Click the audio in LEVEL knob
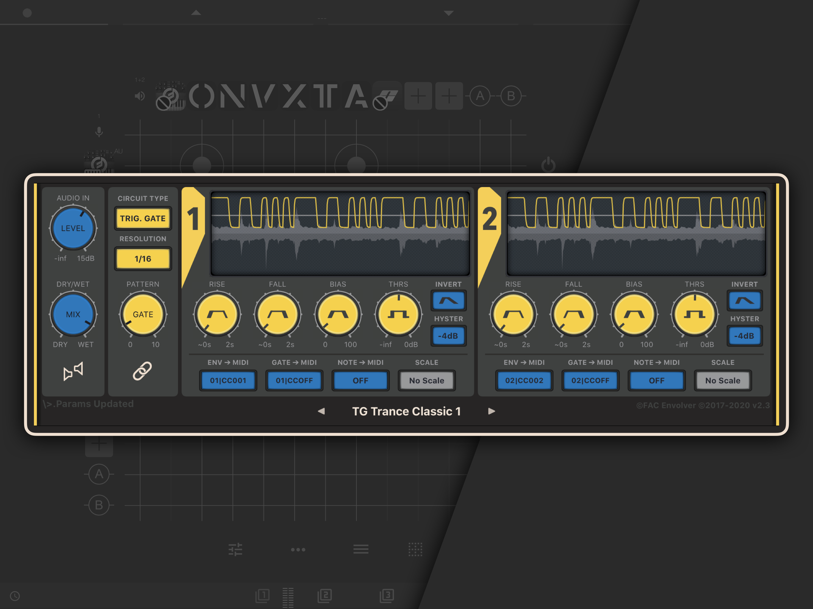The image size is (813, 609). (73, 228)
